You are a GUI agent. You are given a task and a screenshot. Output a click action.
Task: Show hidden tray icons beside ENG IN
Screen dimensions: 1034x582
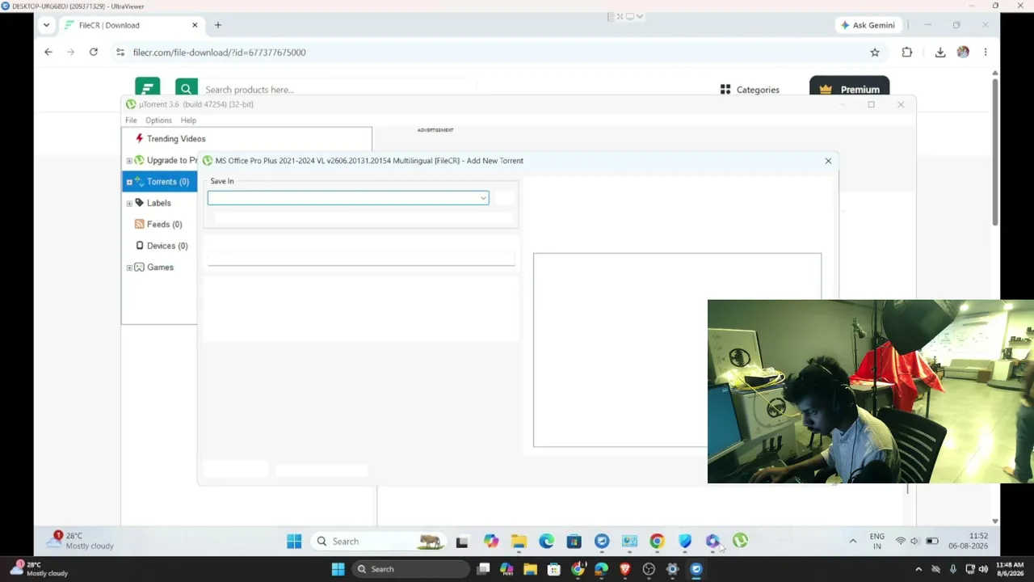pyautogui.click(x=852, y=542)
